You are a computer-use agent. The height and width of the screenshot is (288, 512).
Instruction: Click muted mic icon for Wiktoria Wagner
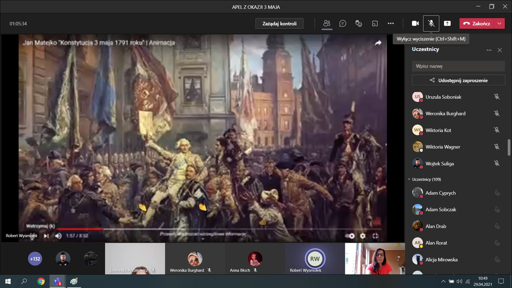tap(496, 146)
